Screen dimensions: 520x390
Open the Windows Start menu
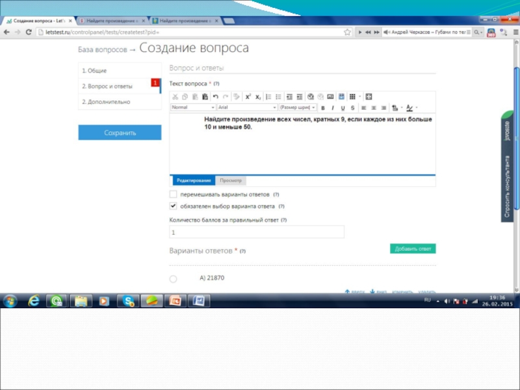tap(10, 301)
